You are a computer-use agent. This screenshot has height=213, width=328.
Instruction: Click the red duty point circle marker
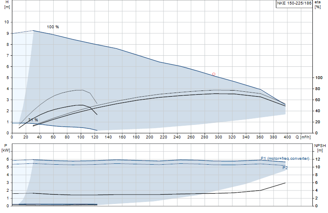coord(214,74)
